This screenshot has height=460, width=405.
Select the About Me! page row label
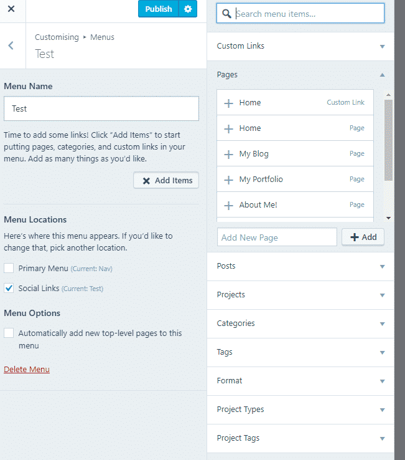[x=258, y=205]
